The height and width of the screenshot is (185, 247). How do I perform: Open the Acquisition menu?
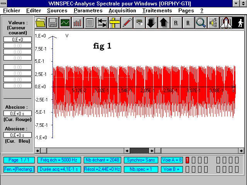(122, 10)
